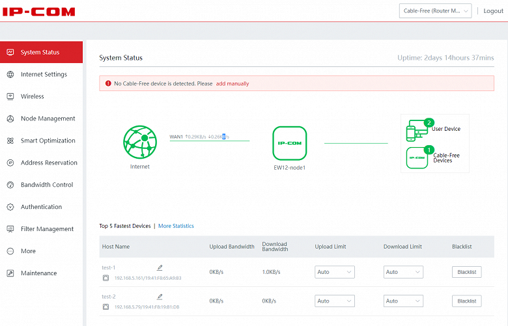This screenshot has width=508, height=326.
Task: Expand test-2 Upload Limit dropdown
Action: (x=335, y=301)
